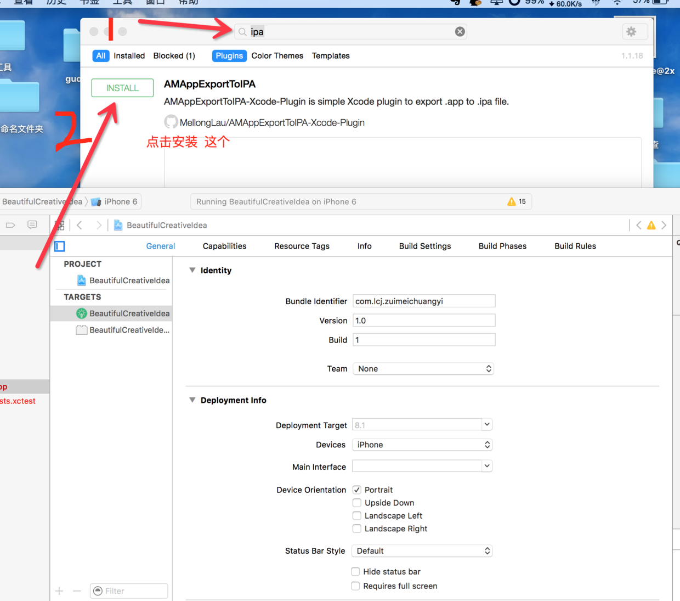This screenshot has height=601, width=680.
Task: Show Blocked (1) packages
Action: [174, 55]
